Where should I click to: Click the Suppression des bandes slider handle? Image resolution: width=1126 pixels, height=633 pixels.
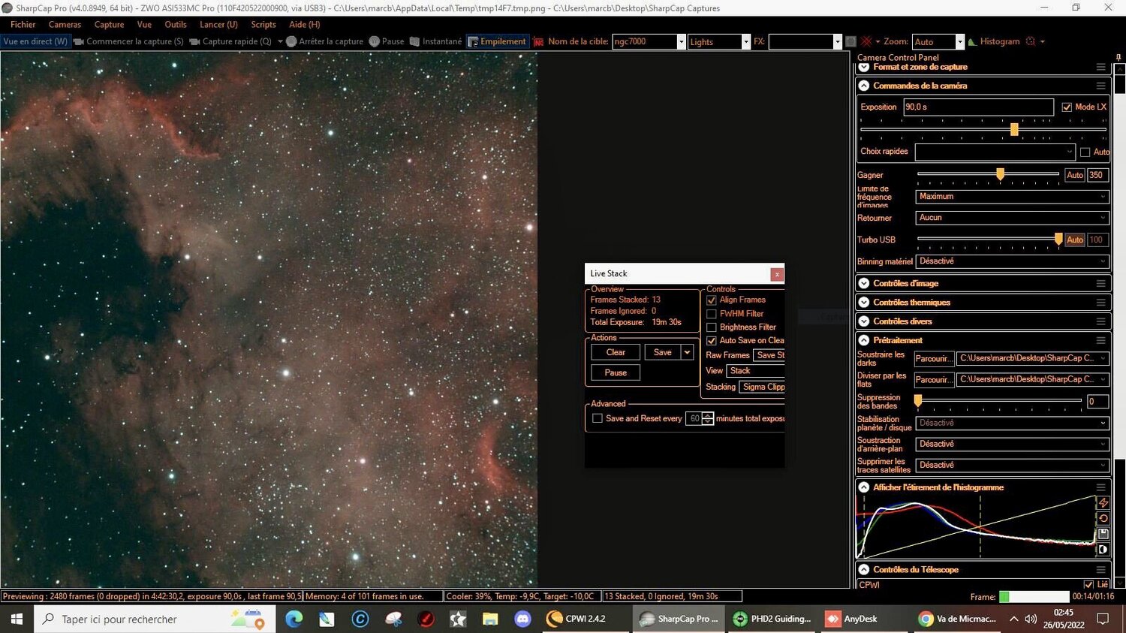918,401
